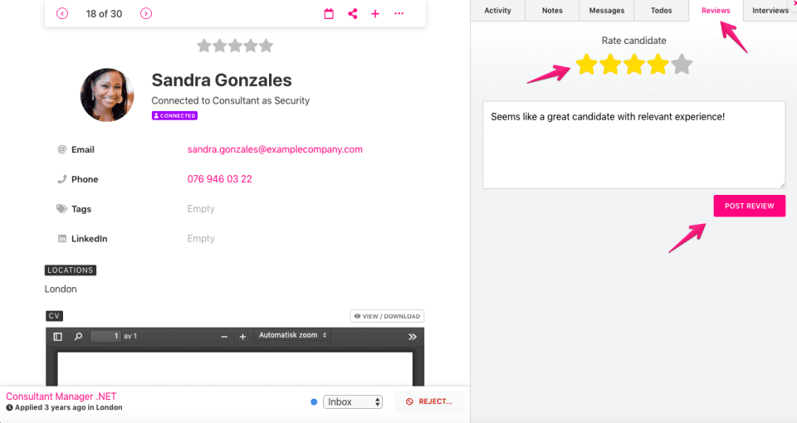Click the search icon in CV viewer
Image resolution: width=797 pixels, height=423 pixels.
point(78,336)
